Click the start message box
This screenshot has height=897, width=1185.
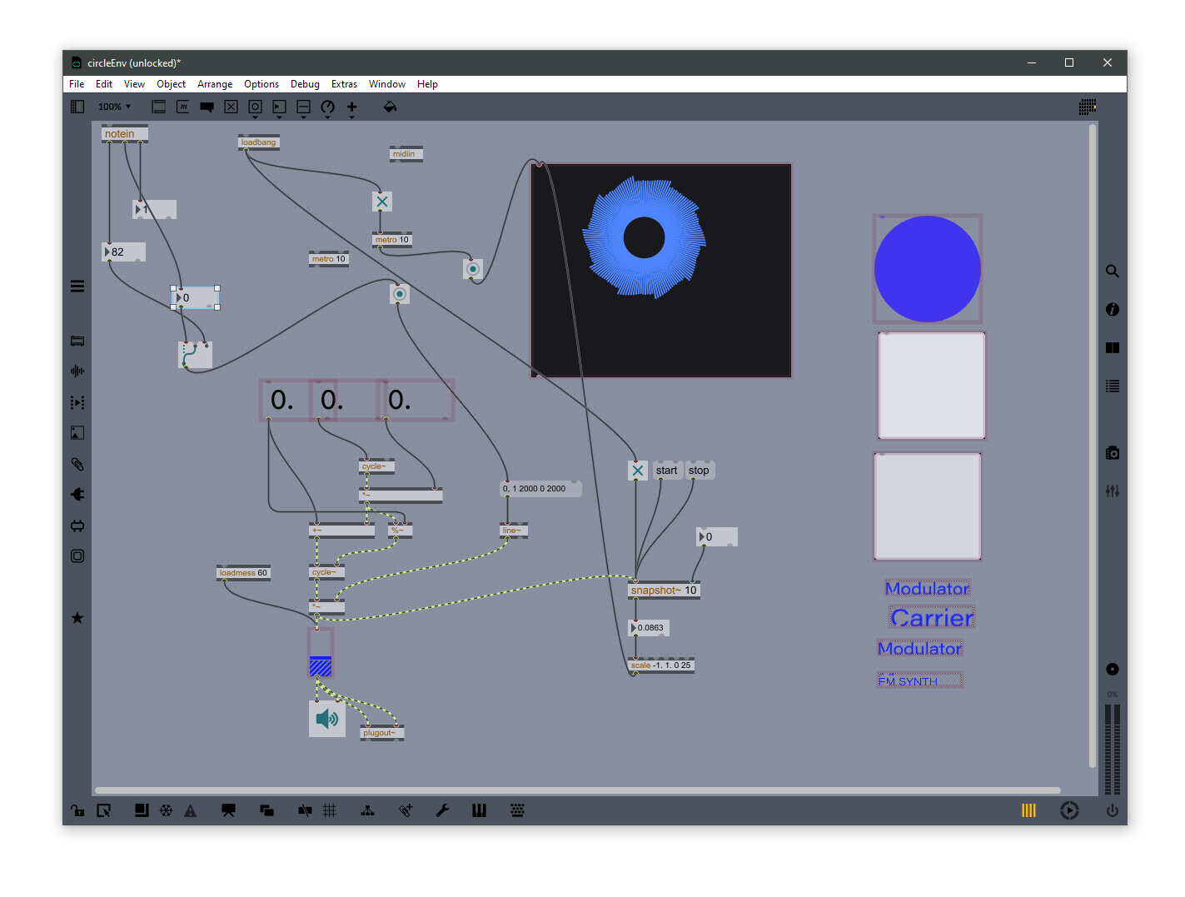coord(666,471)
